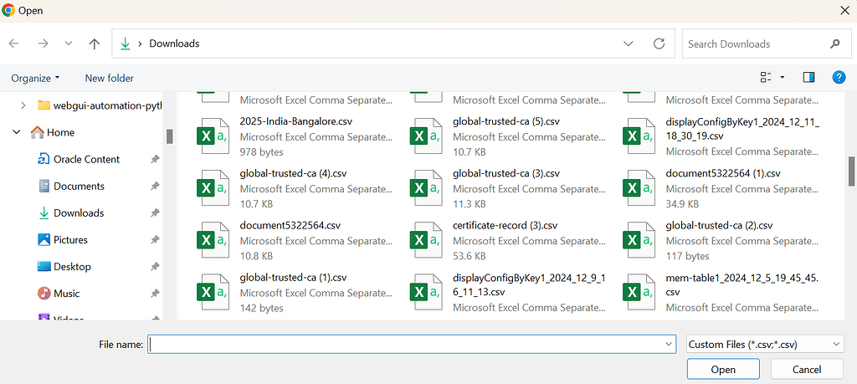Click the New folder button
This screenshot has height=384, width=857.
point(109,78)
